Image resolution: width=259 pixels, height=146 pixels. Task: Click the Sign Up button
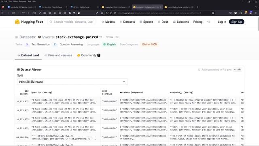(236, 21)
